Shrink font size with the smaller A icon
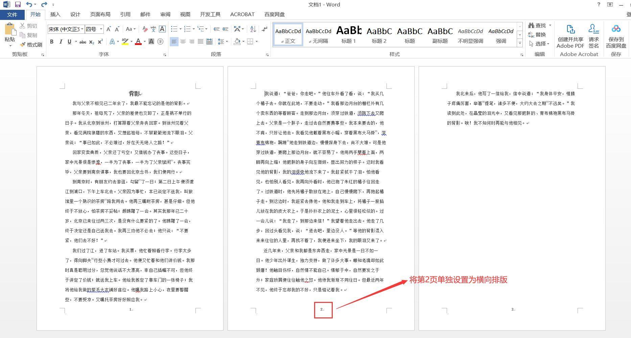This screenshot has height=338, width=631. [117, 29]
